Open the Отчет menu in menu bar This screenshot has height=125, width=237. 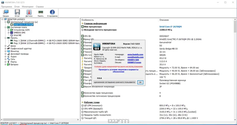click(17, 7)
